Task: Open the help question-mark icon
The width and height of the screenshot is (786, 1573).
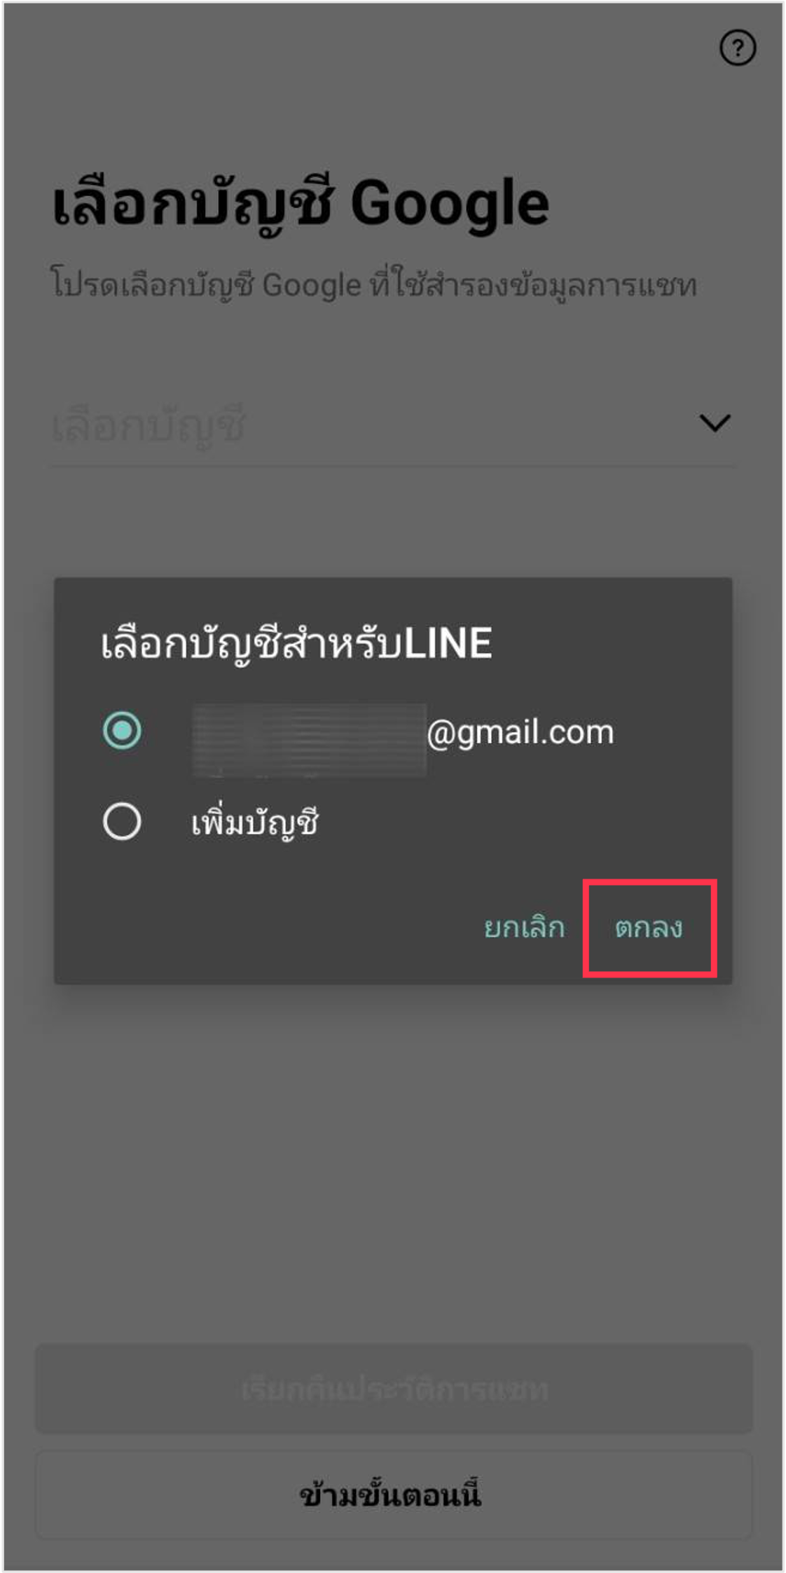Action: [738, 48]
